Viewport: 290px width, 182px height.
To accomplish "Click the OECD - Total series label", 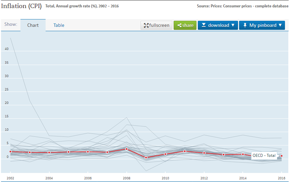I will tap(264, 156).
